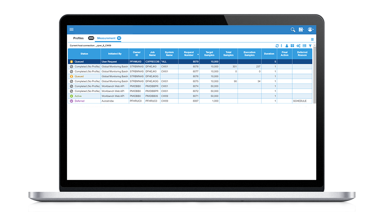Open the tab bar options menu on right
Image resolution: width=379 pixels, height=217 pixels.
(312, 39)
